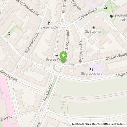Image resolution: width=127 pixels, height=127 pixels.
Task: Click the shopping bag icon near Stefansberg
Action: [x=106, y=7]
